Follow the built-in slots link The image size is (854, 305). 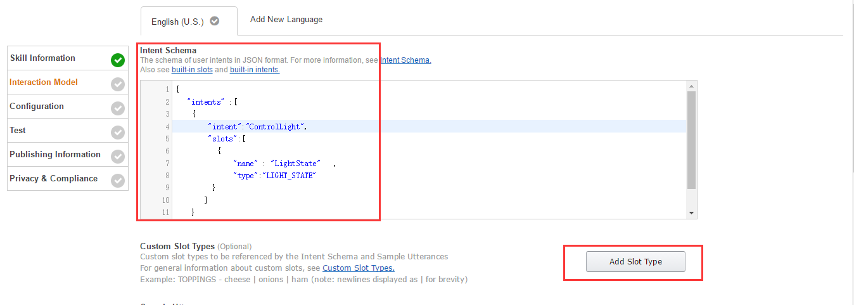(192, 70)
